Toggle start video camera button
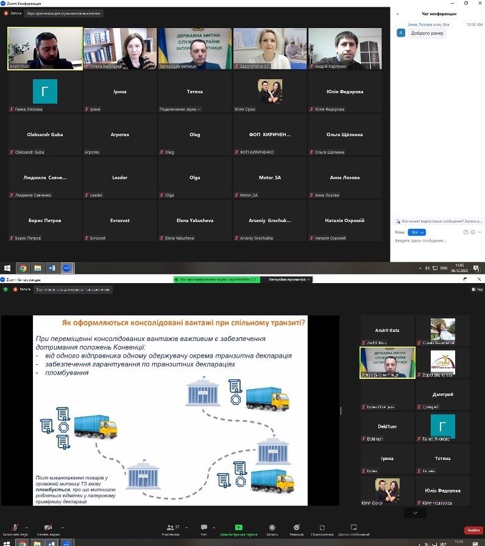 click(47, 528)
